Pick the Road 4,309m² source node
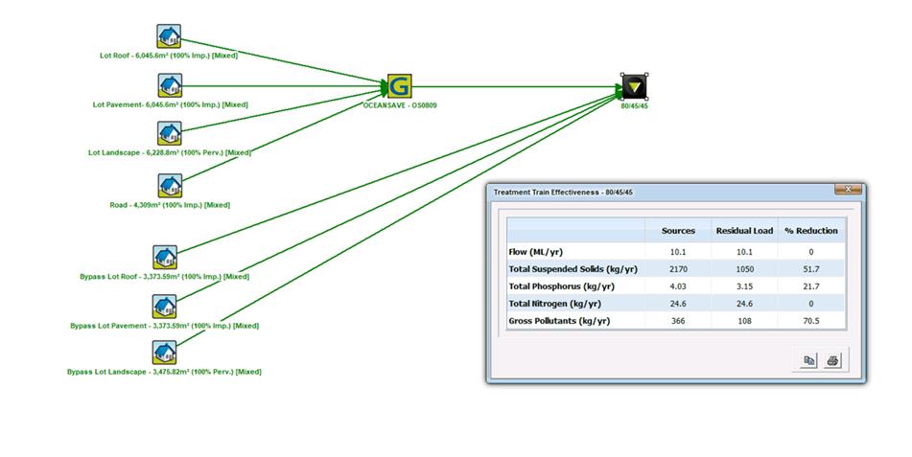The image size is (912, 457). 170,186
